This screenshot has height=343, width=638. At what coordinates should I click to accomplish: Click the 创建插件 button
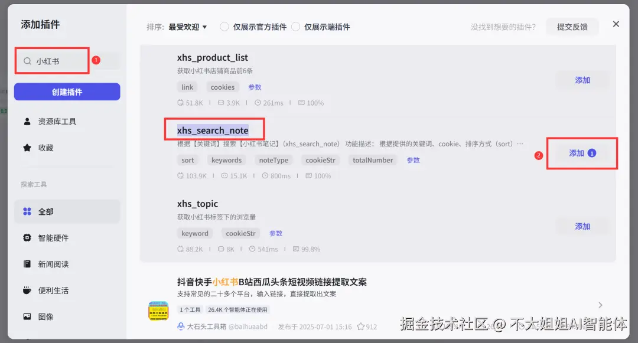(x=67, y=92)
